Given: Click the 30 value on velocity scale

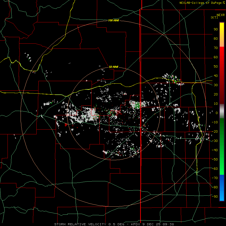Looking at the screenshot, I should (216, 85).
